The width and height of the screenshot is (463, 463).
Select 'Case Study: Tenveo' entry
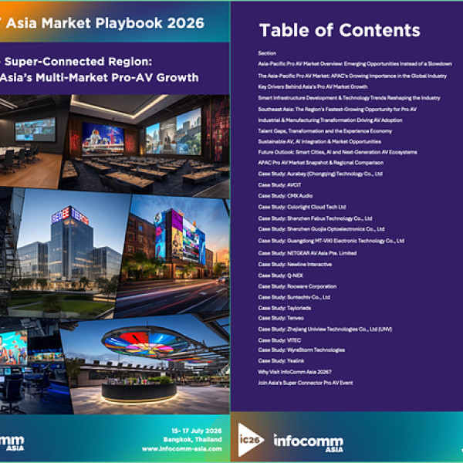point(281,318)
